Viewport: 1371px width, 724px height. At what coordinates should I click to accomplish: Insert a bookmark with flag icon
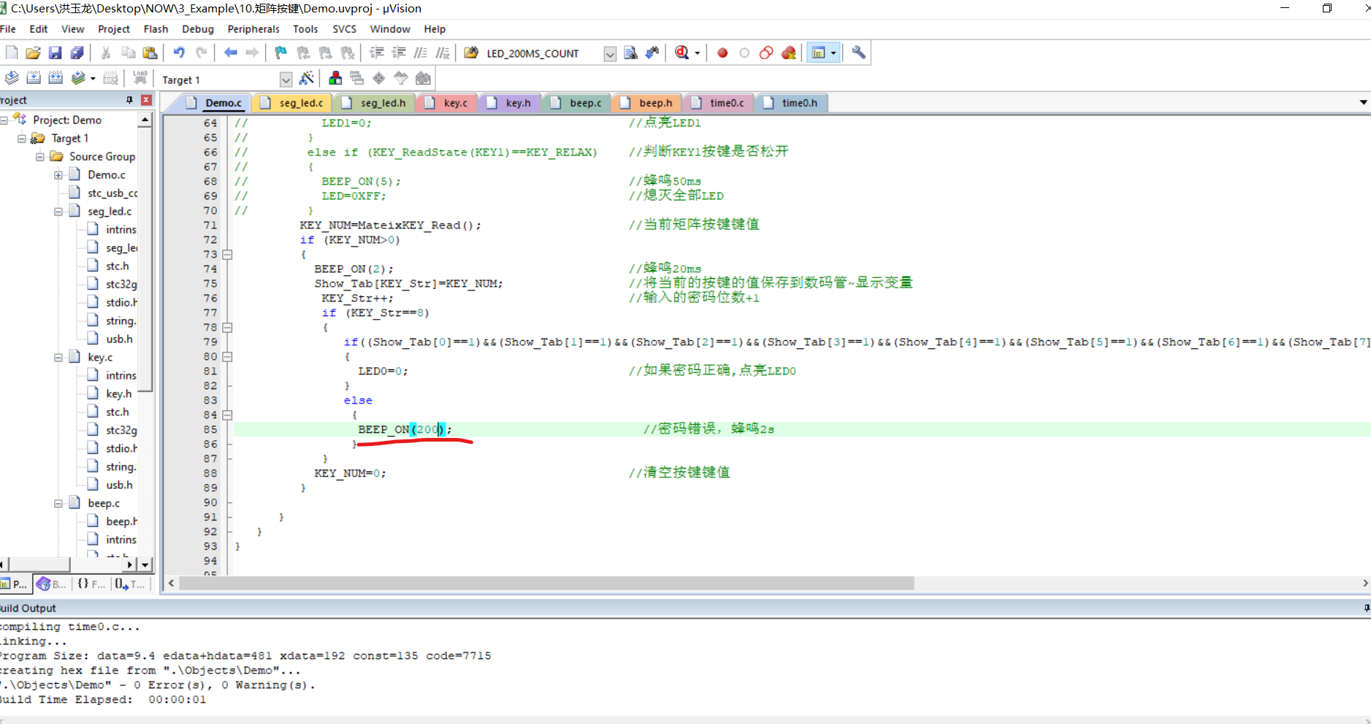(x=281, y=53)
